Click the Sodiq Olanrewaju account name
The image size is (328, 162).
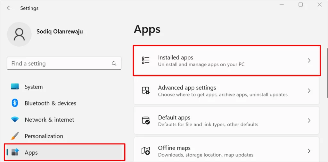(x=60, y=32)
